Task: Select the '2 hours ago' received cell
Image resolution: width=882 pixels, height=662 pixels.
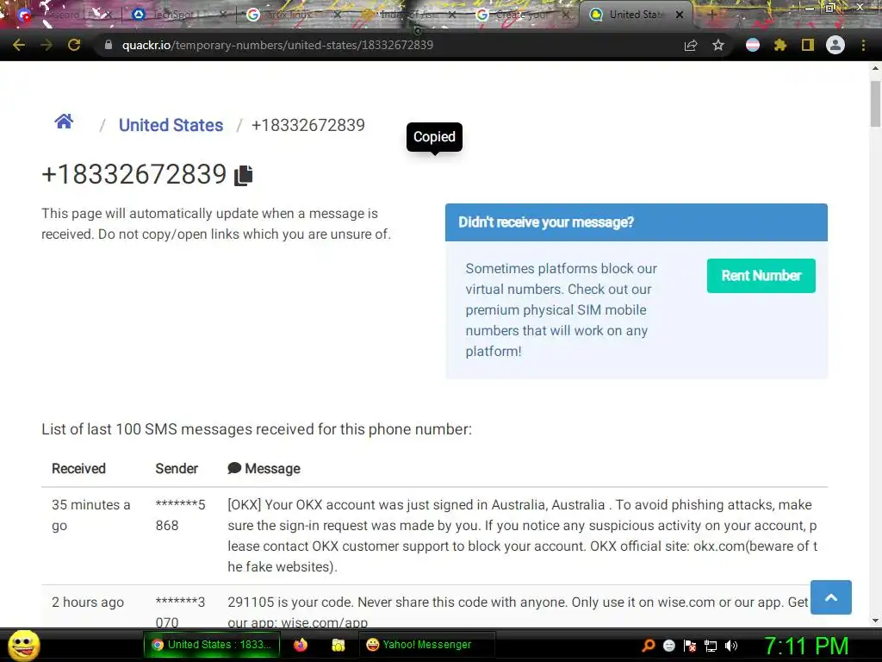Action: point(88,603)
